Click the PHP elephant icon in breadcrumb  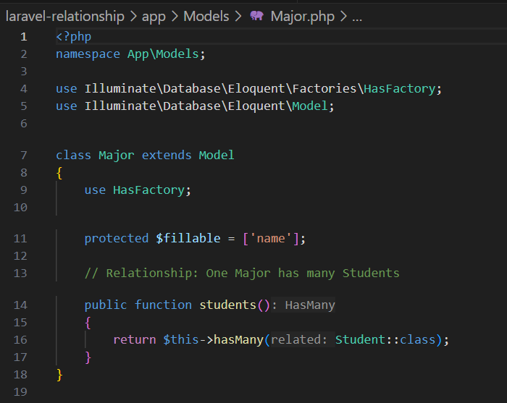pyautogui.click(x=256, y=16)
